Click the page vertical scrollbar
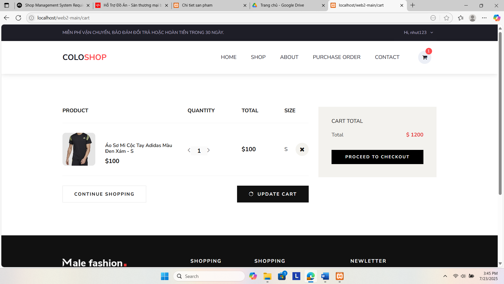Screen dimensions: 504x284 [x=500, y=113]
